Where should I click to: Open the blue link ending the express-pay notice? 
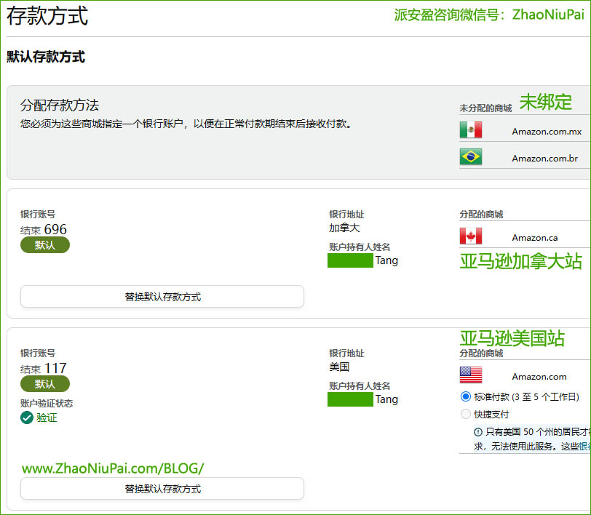tap(584, 446)
